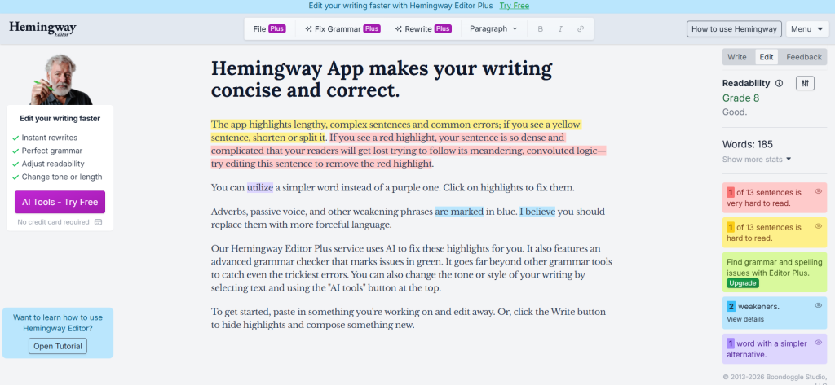
Task: Click the Change tone or length list item
Action: point(57,177)
